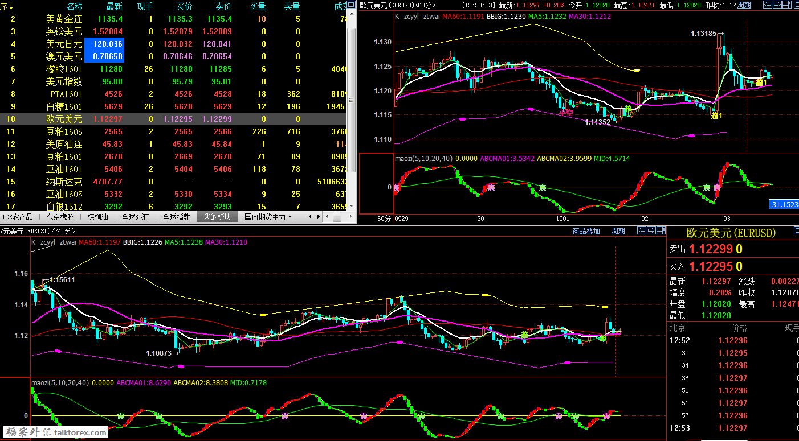Select the 豆粕1605 row

pyautogui.click(x=174, y=131)
